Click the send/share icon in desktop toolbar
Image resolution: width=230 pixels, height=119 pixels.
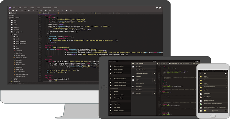click(58, 10)
